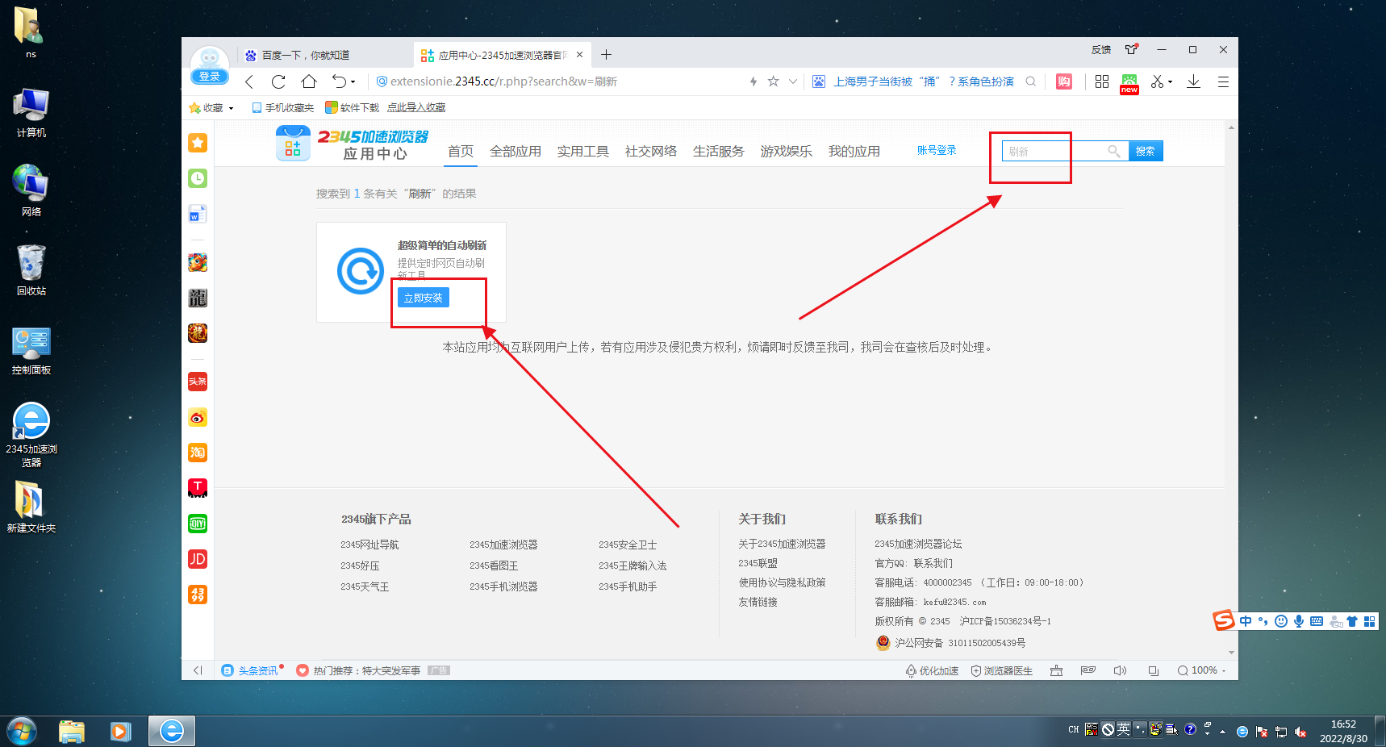Click the green game icon marked new
This screenshot has width=1386, height=747.
[x=1129, y=83]
